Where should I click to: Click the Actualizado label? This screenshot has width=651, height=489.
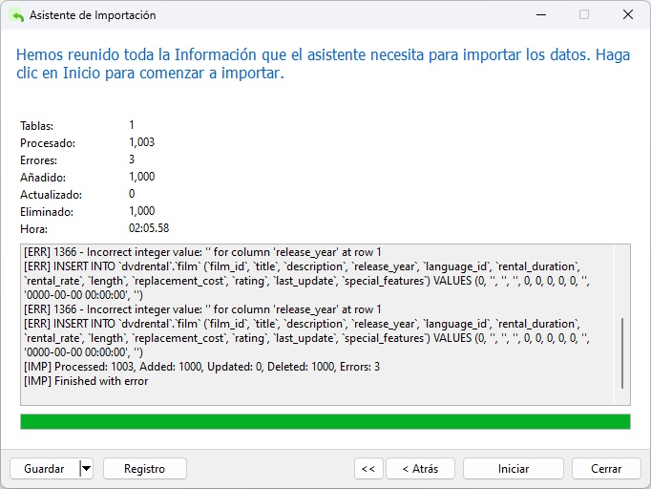pos(51,195)
